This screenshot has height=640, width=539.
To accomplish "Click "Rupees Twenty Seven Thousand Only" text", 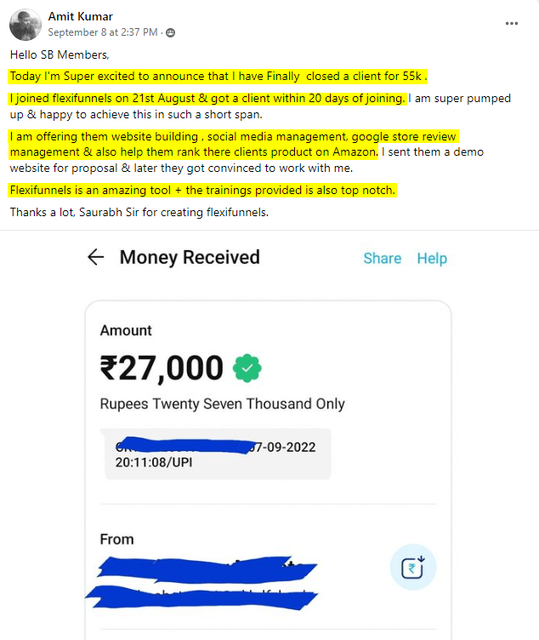I will click(222, 403).
